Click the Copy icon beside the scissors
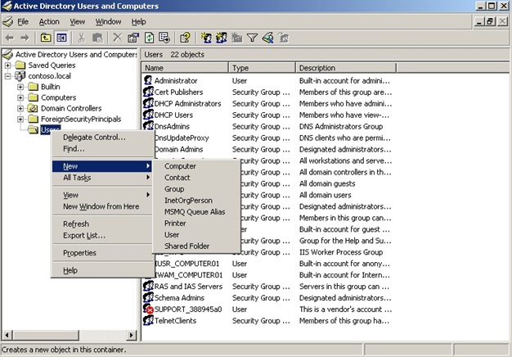512x357 pixels. 97,38
